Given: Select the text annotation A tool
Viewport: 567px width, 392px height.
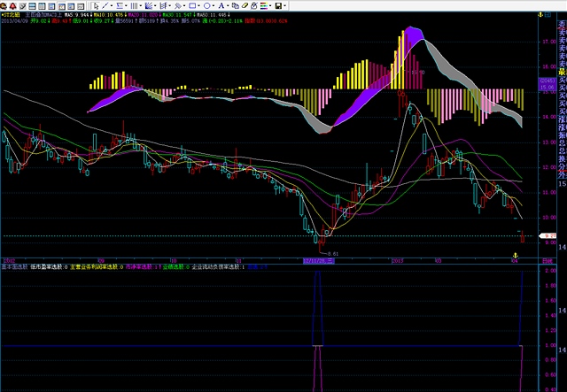Looking at the screenshot, I should [x=221, y=6].
